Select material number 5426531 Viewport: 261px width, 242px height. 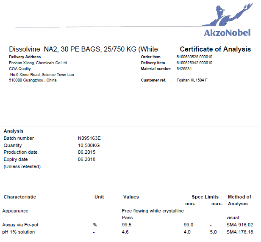184,69
